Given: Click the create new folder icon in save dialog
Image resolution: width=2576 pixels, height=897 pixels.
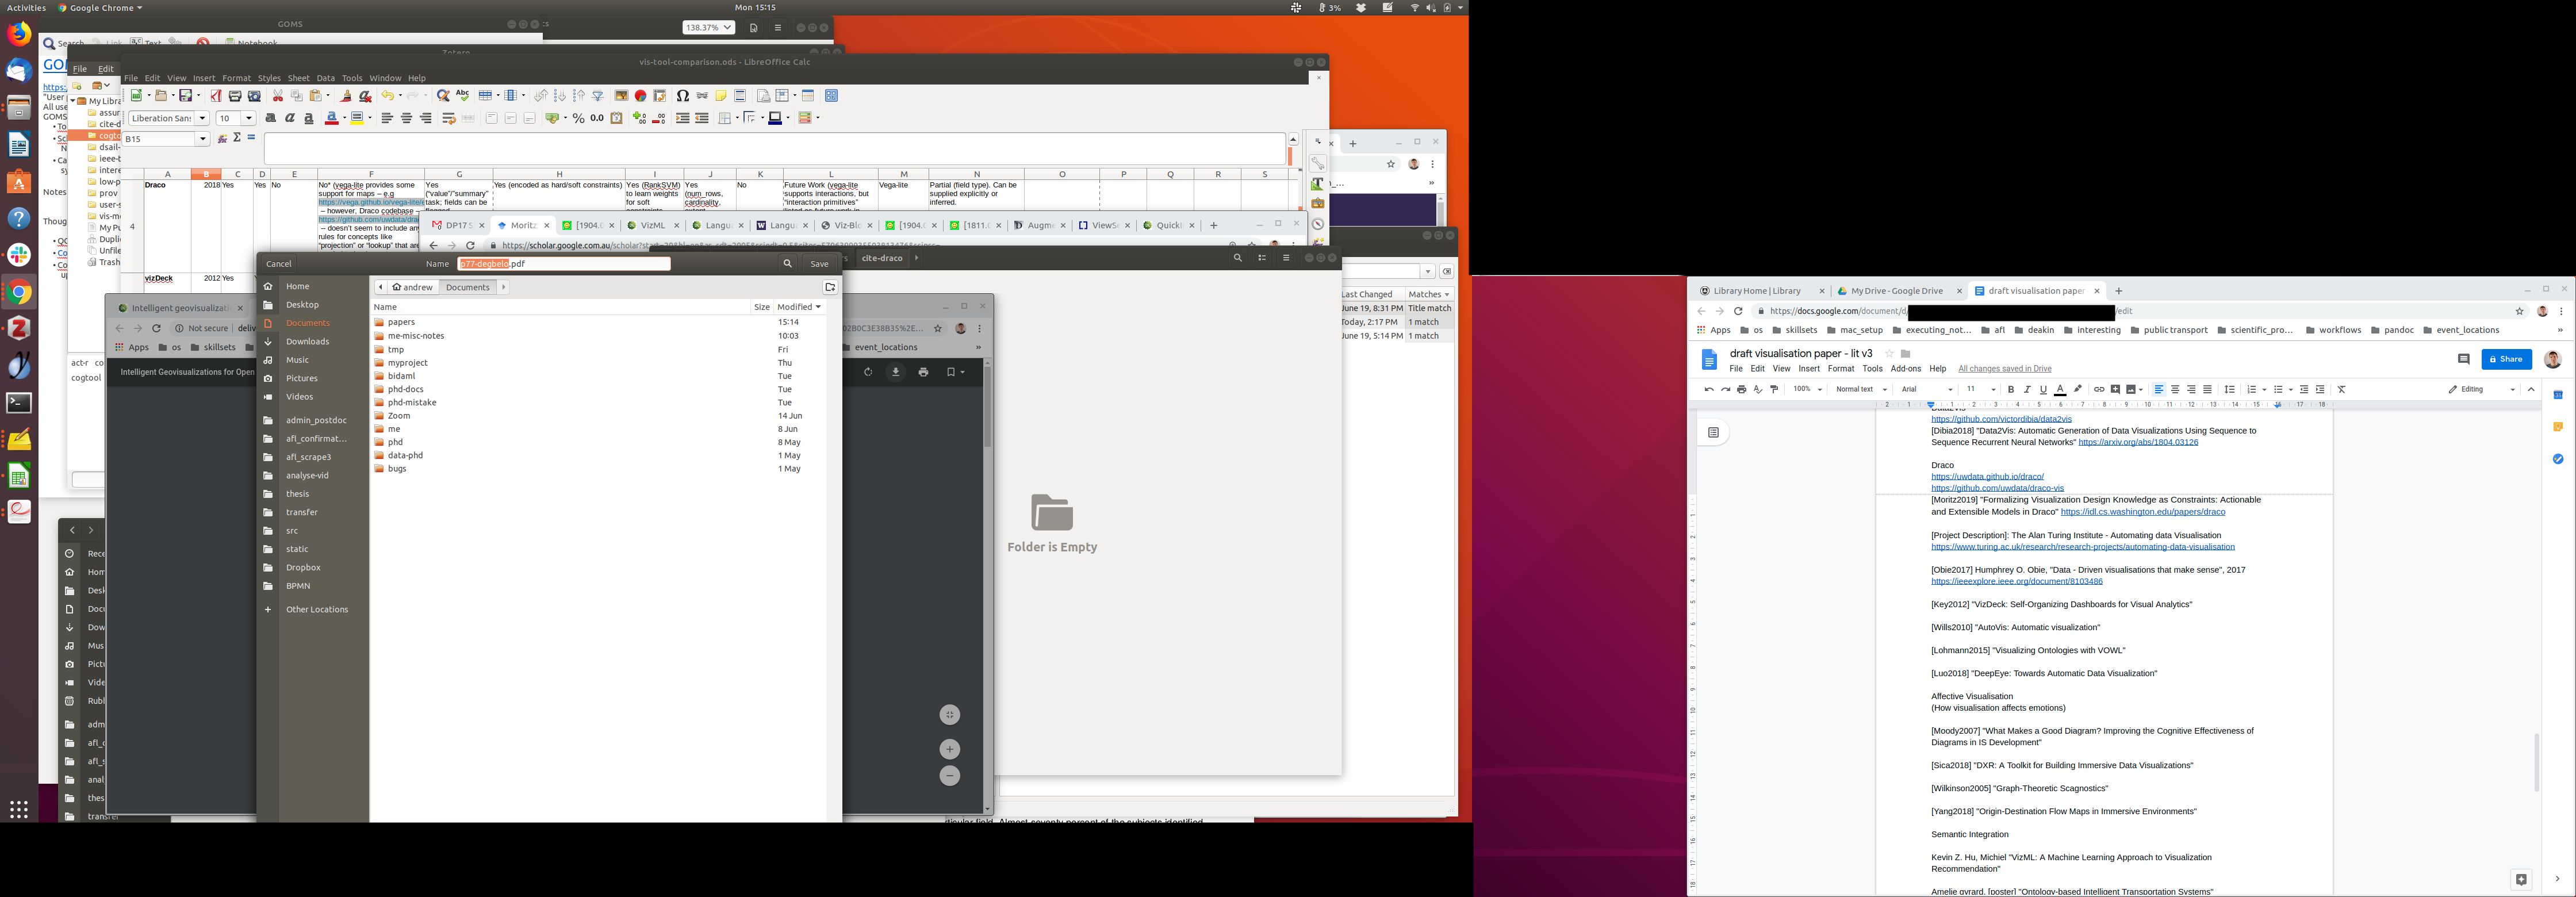Looking at the screenshot, I should pyautogui.click(x=830, y=287).
